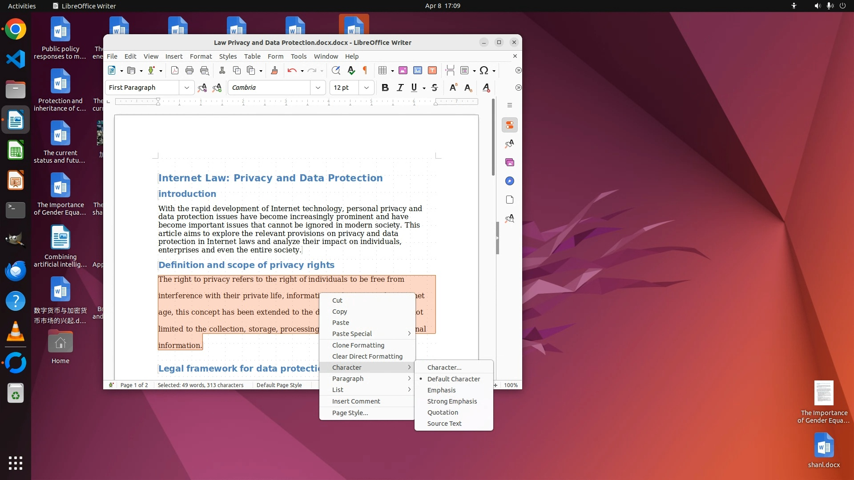The image size is (854, 480).
Task: Click the Insert Image toolbar icon
Action: coord(403,70)
